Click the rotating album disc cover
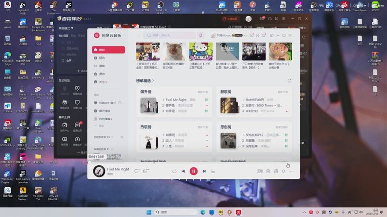Image resolution: width=387 pixels, height=217 pixels. click(99, 171)
